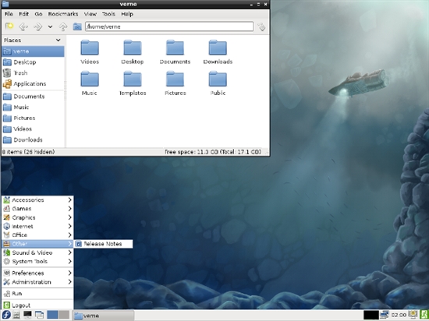Open new tab icon in toolbar
This screenshot has height=321, width=429.
pyautogui.click(x=9, y=26)
